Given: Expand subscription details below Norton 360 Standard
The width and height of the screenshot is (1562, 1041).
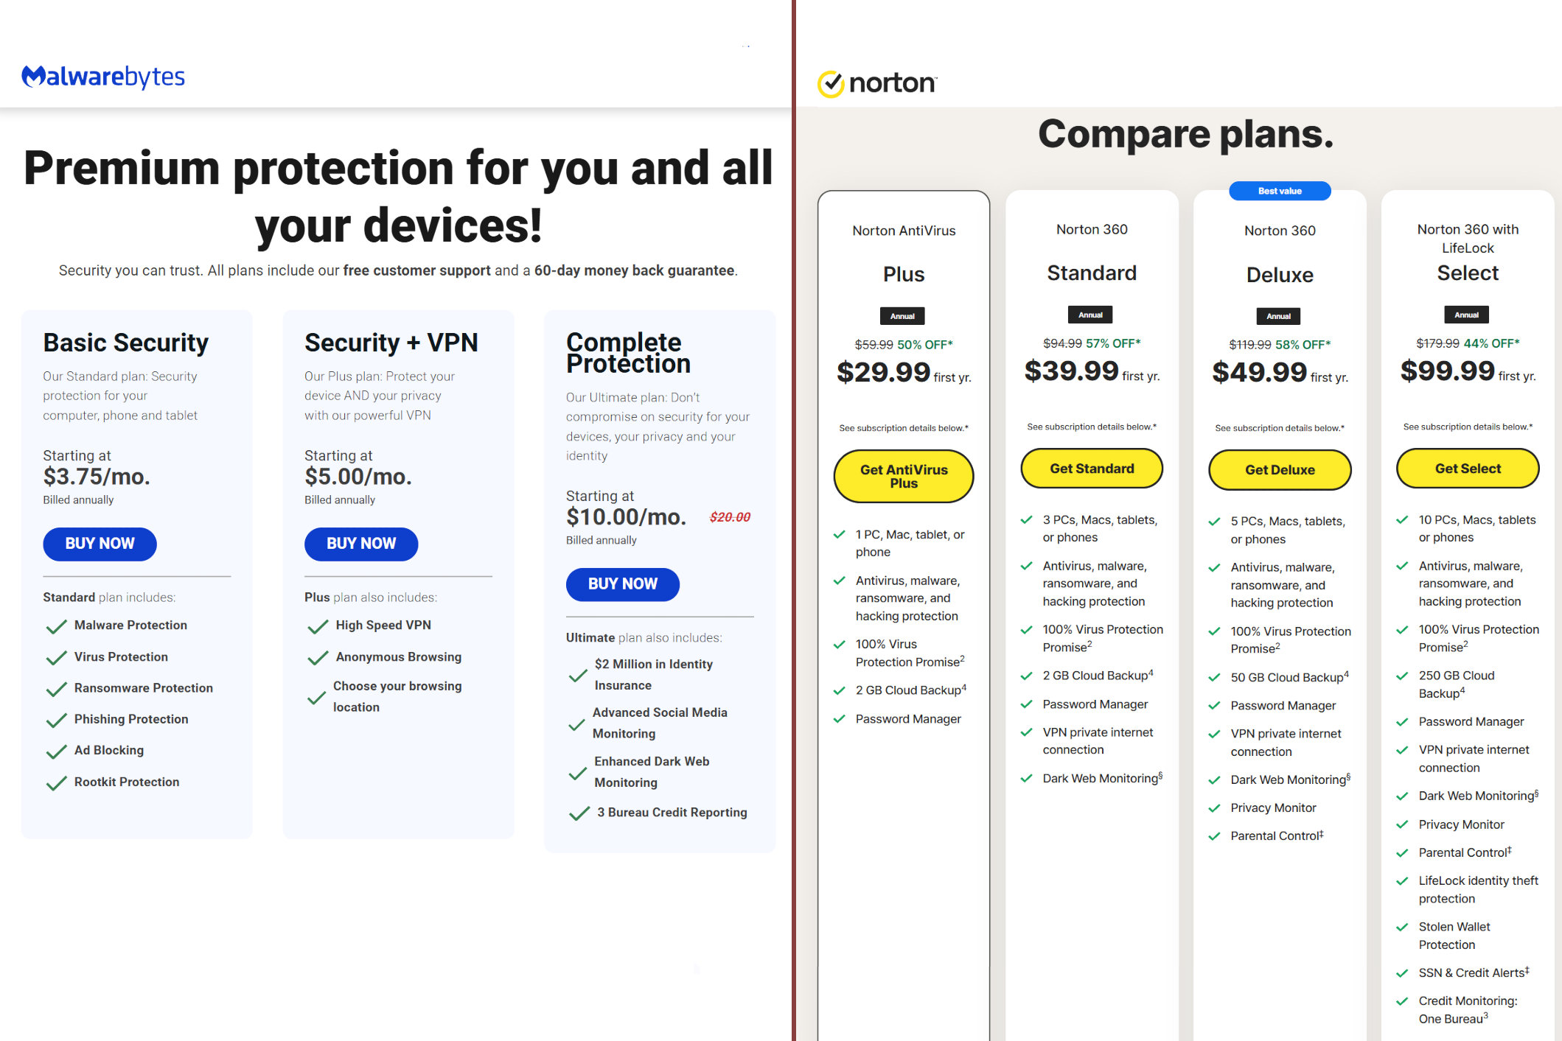Looking at the screenshot, I should [x=1090, y=425].
